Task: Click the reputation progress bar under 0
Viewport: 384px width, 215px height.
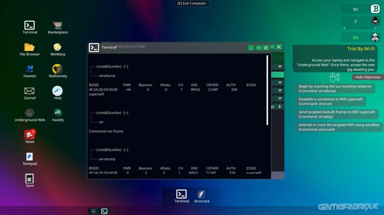Action: (360, 28)
